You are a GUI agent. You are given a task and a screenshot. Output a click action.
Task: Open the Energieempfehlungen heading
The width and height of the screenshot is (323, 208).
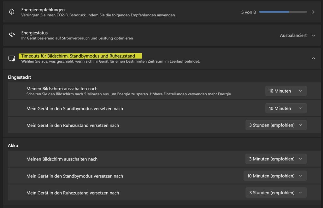pos(43,10)
